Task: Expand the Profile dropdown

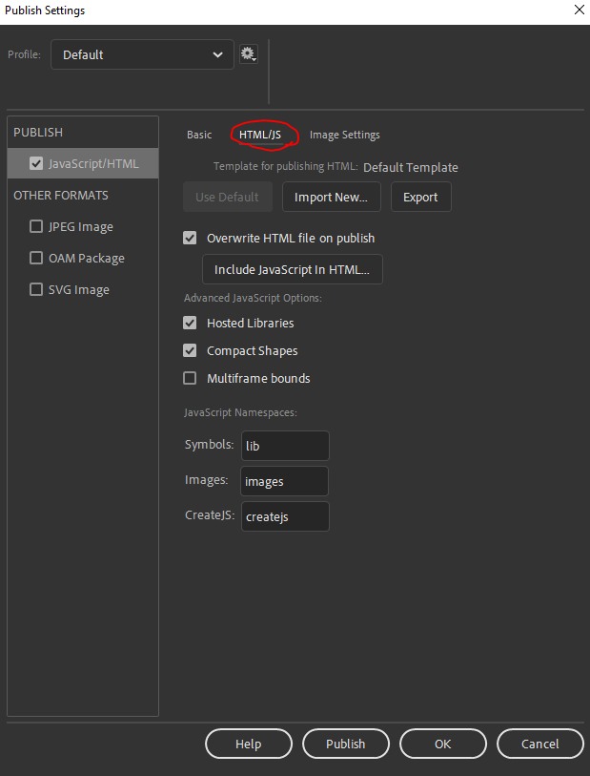Action: (142, 54)
